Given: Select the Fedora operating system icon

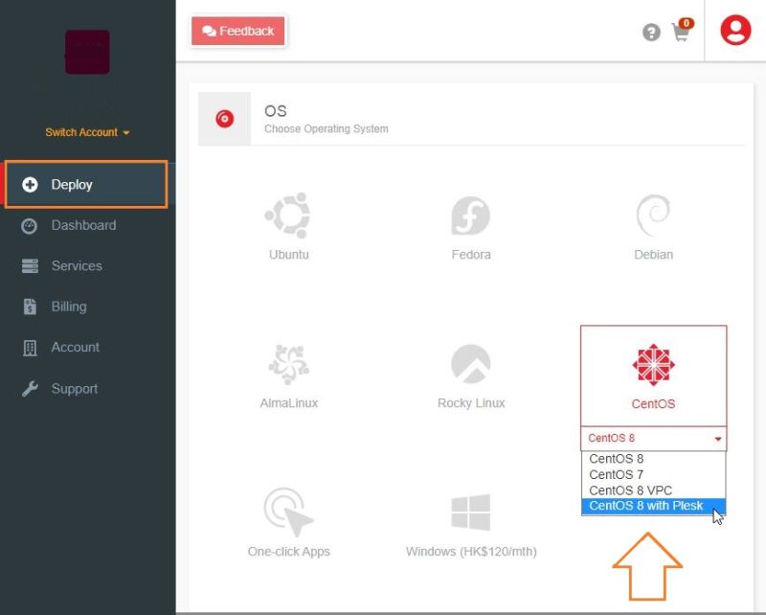Looking at the screenshot, I should [471, 216].
